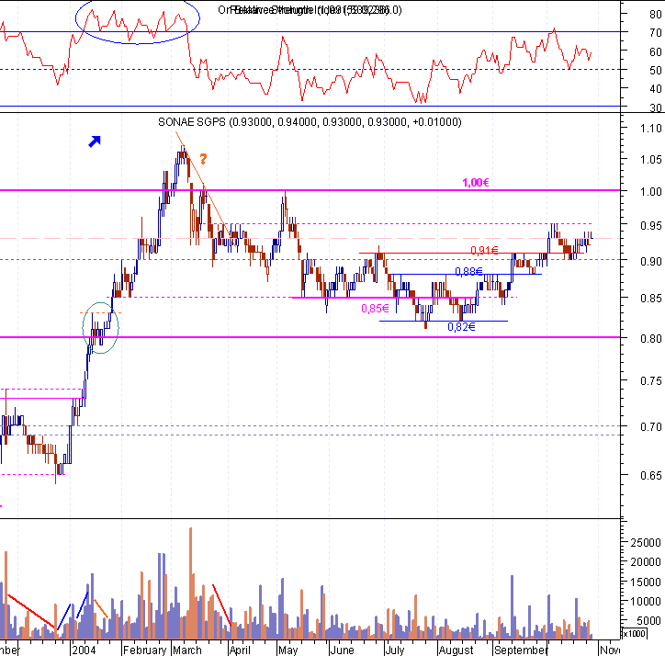Select the blue 0,88€ level label
The width and height of the screenshot is (665, 656).
(x=468, y=272)
